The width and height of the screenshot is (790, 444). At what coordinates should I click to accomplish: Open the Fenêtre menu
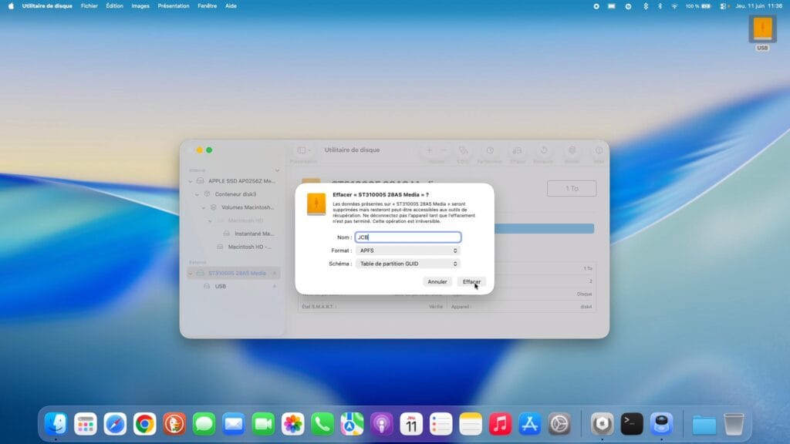[x=207, y=6]
